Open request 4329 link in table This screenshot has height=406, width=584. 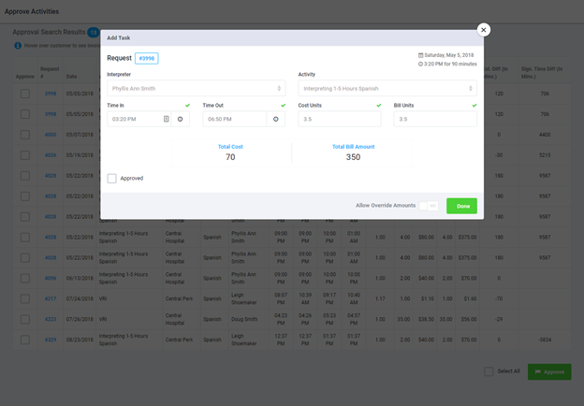pos(51,340)
